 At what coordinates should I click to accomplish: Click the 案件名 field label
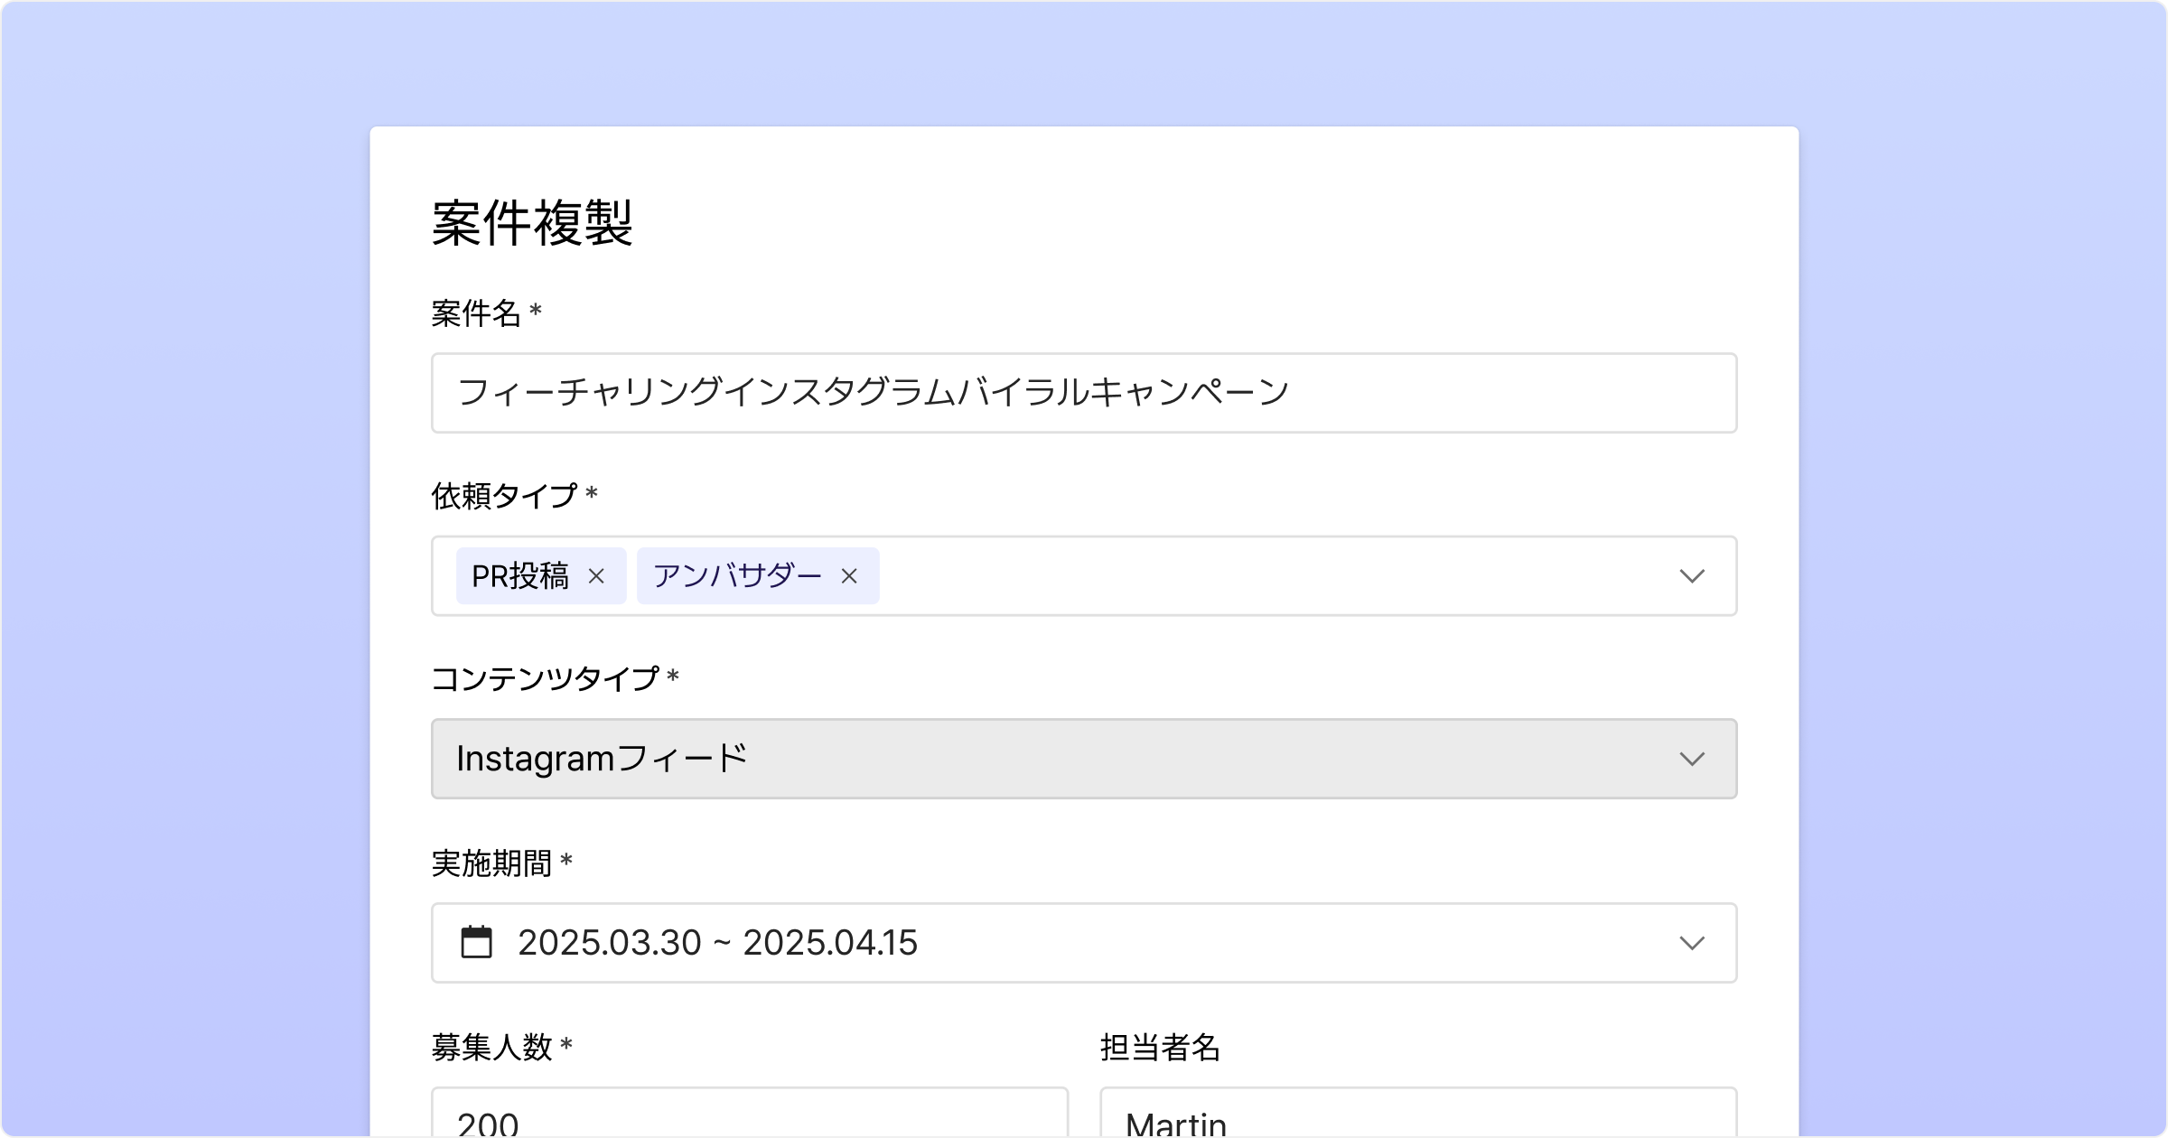tap(476, 313)
